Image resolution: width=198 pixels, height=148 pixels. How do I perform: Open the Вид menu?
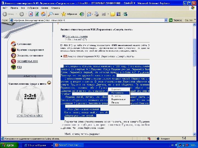pyautogui.click(x=23, y=8)
